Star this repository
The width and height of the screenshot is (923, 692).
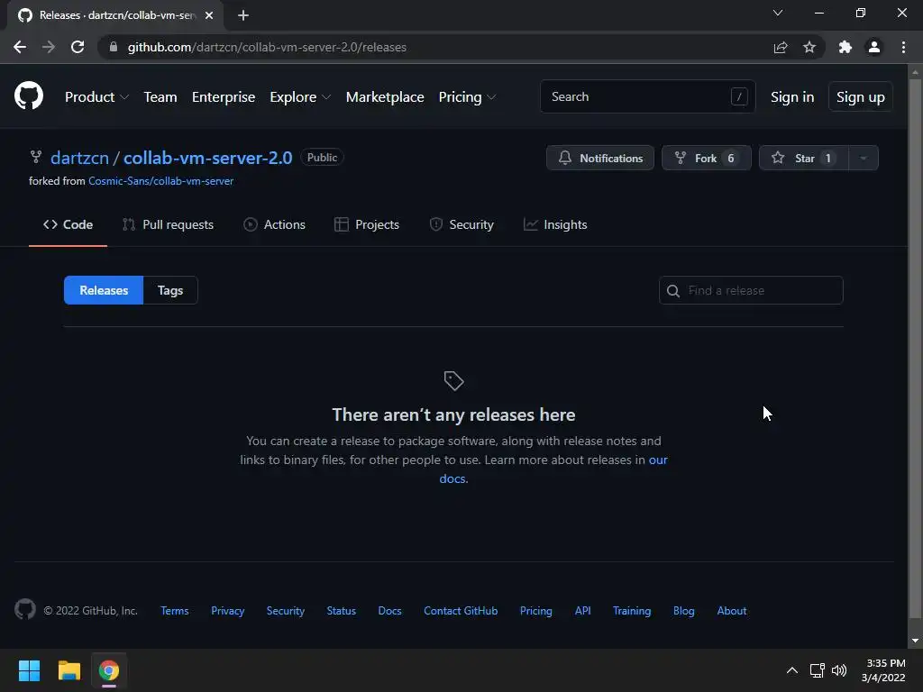pyautogui.click(x=803, y=158)
